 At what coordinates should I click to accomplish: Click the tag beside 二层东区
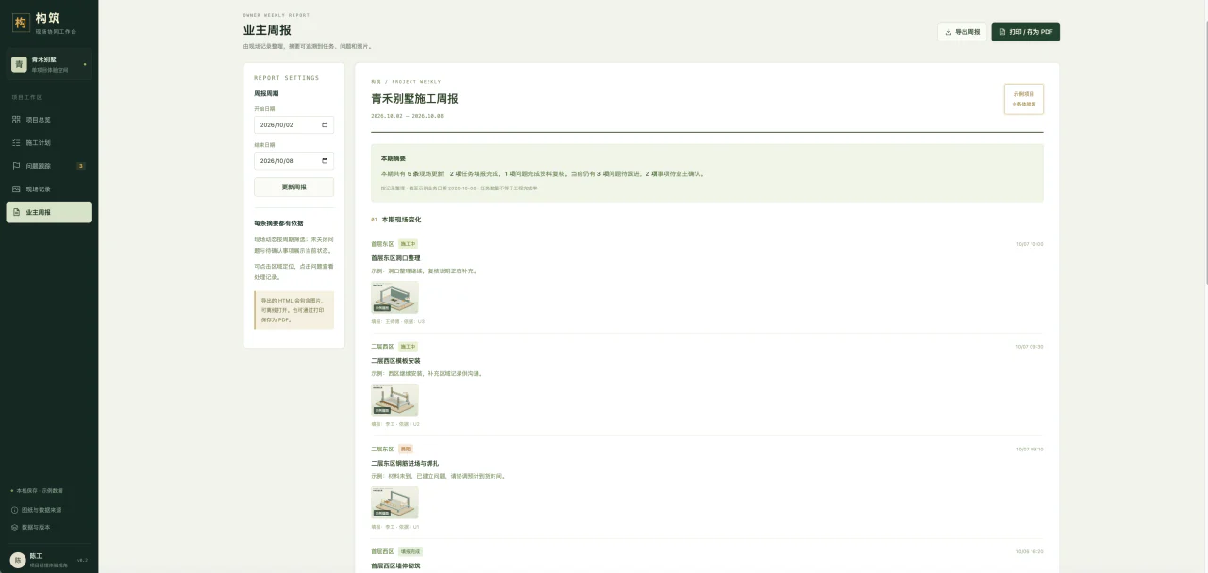tap(406, 449)
